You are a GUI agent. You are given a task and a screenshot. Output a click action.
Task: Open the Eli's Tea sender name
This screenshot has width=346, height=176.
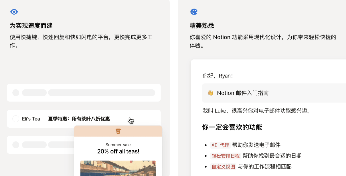point(31,119)
